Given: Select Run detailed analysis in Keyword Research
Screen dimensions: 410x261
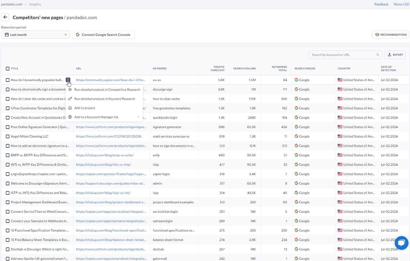Looking at the screenshot, I should point(105,99).
